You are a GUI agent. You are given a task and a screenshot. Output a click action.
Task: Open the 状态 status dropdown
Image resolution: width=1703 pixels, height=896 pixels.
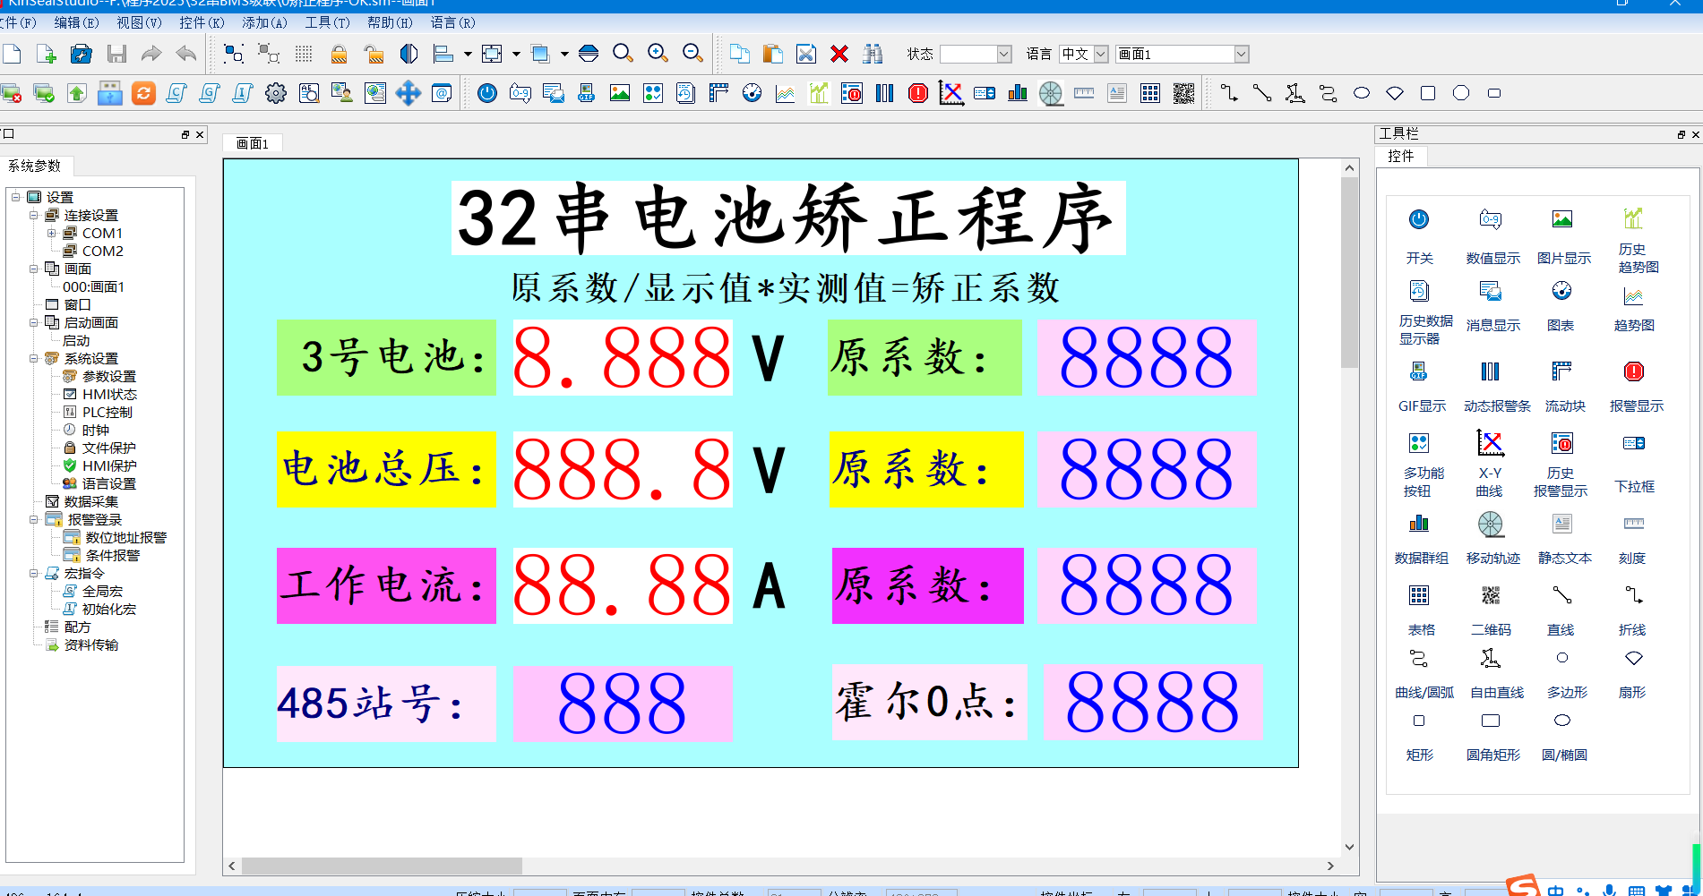point(1005,54)
